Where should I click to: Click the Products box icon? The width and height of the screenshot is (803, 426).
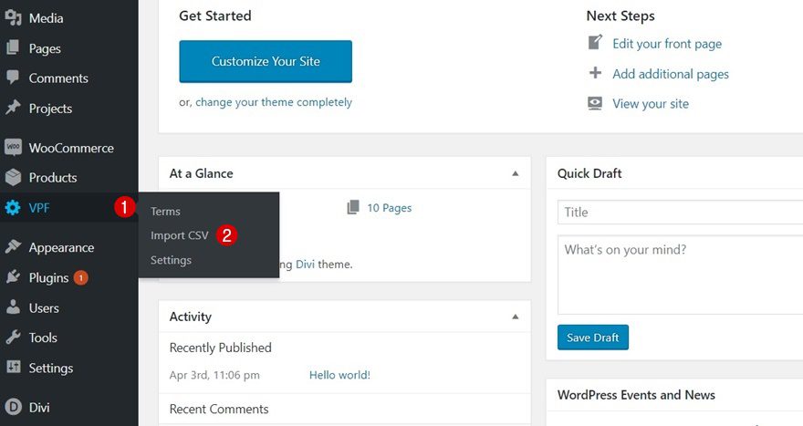click(13, 178)
